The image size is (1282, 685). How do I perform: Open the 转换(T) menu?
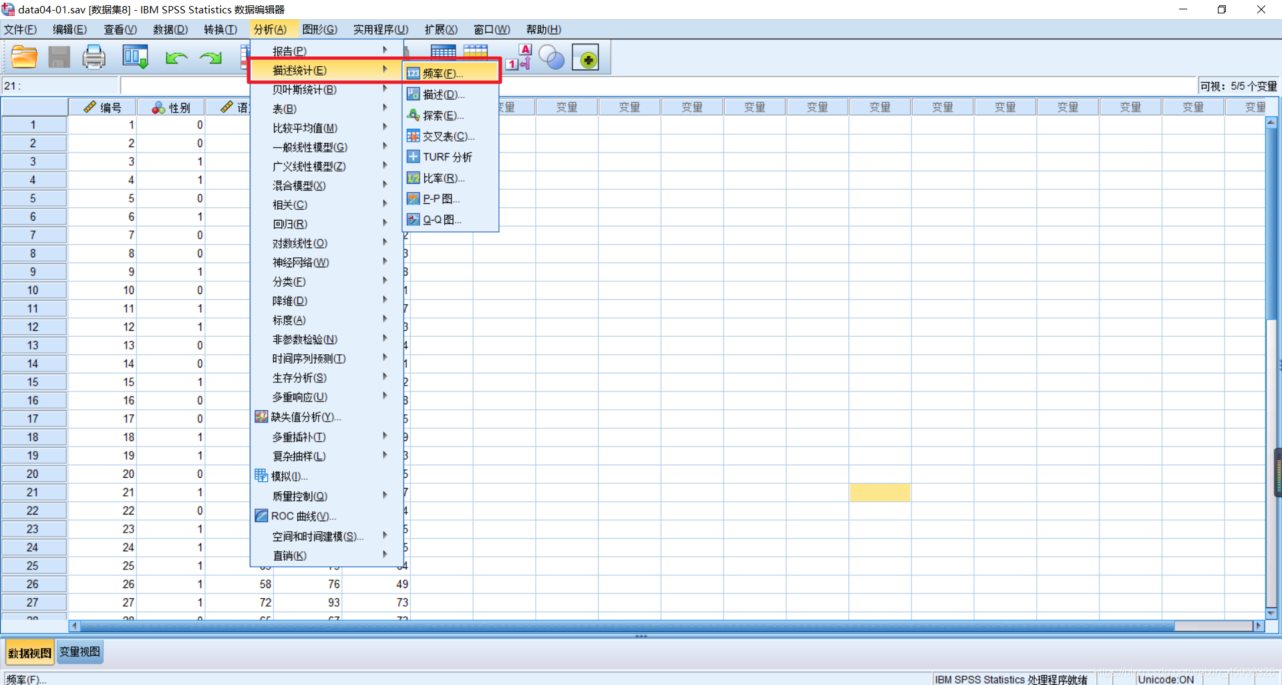click(220, 29)
